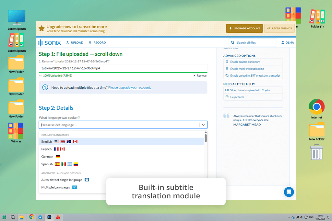
Task: Click the Upgrade Account button
Action: tap(244, 28)
